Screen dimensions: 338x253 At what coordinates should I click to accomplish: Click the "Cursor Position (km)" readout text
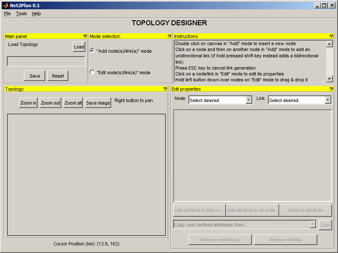tap(86, 244)
